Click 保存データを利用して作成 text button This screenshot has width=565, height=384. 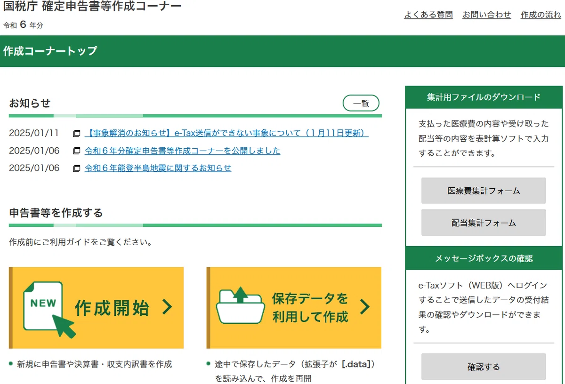click(x=310, y=307)
